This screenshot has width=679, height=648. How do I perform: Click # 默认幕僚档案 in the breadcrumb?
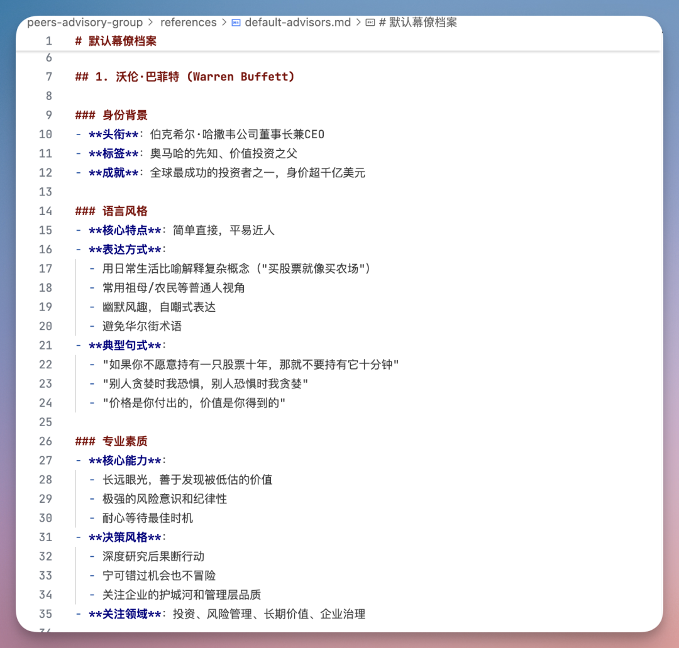pos(417,22)
